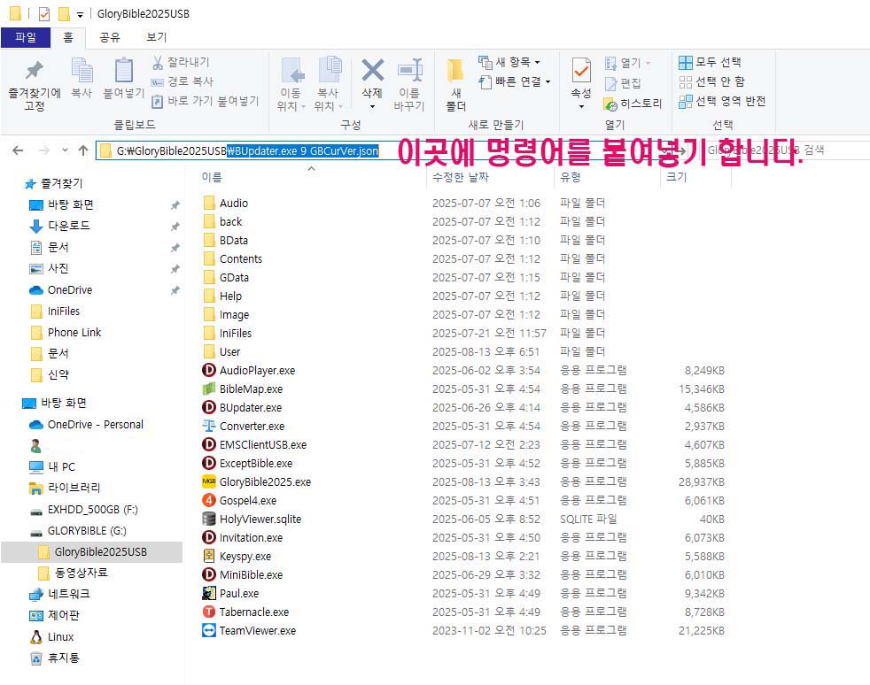Click Select all (모두 선택)
Image resolution: width=870 pixels, height=685 pixels.
click(x=710, y=62)
